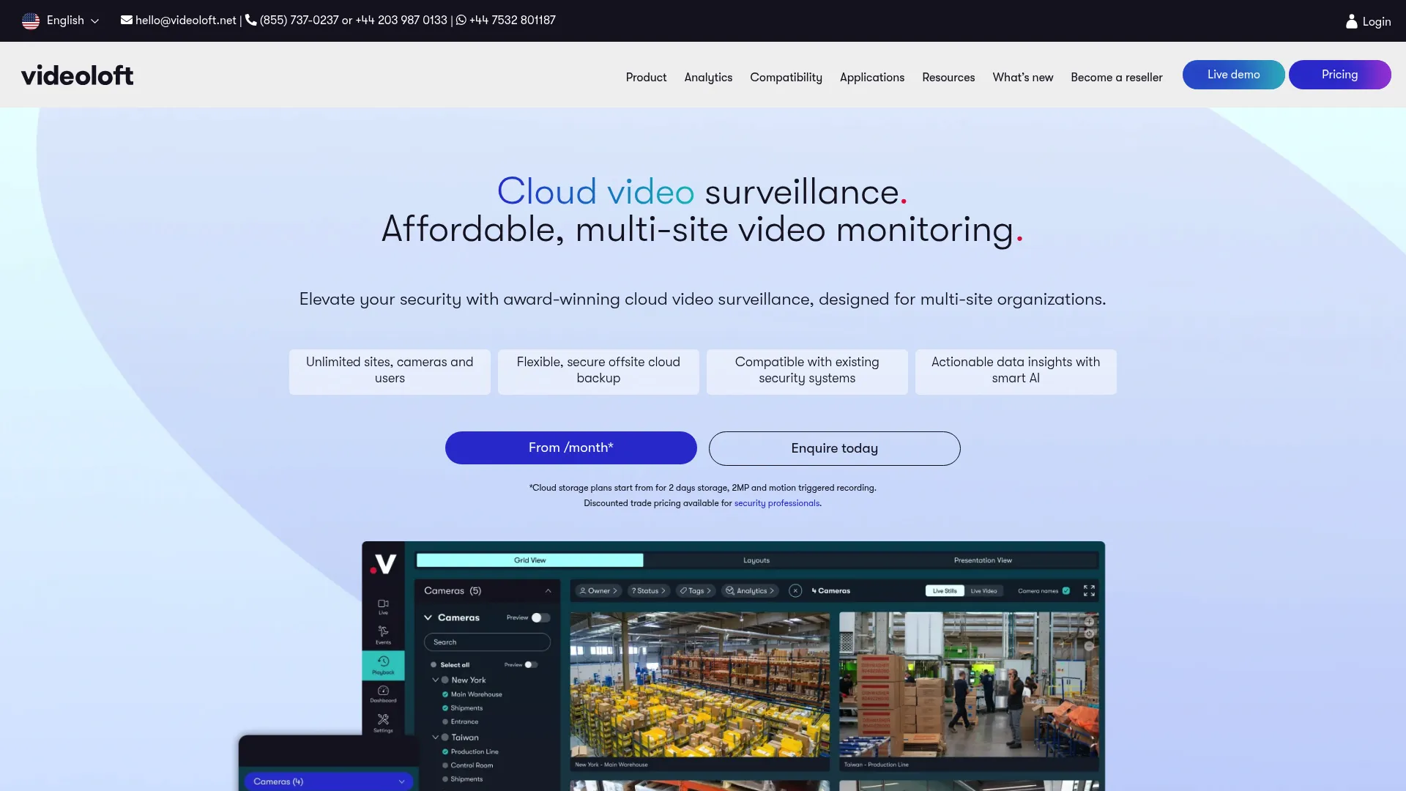1406x791 pixels.
Task: Collapse the New York group
Action: pos(436,680)
